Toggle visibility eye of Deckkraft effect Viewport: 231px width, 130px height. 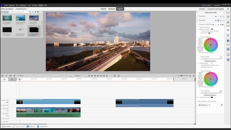[x=216, y=20]
